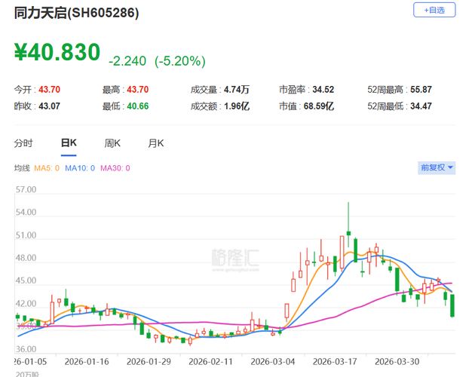Screen dimensions: 475x377
Task: Select the 日K chart tab
Action: tap(69, 143)
